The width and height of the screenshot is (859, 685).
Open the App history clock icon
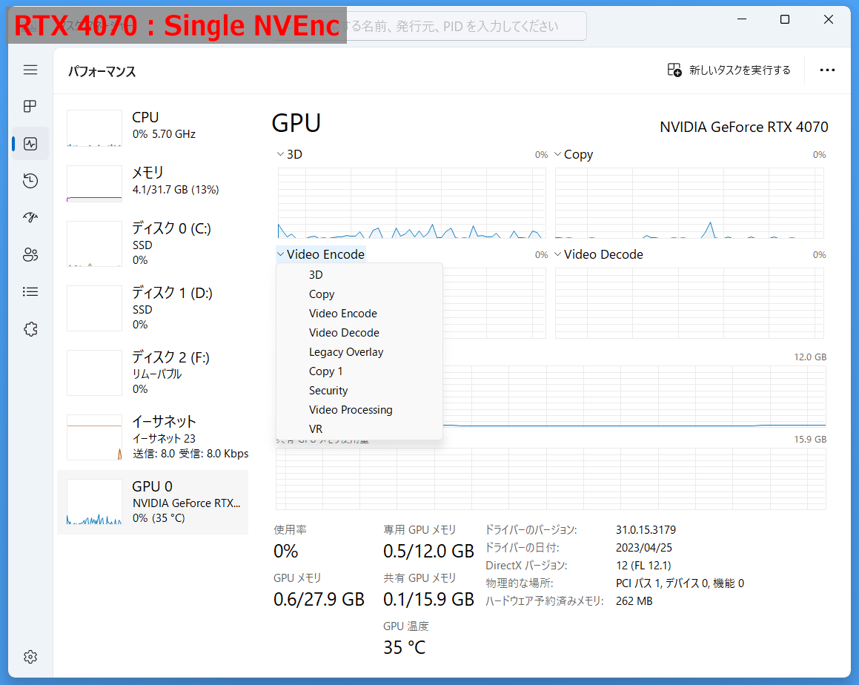30,181
